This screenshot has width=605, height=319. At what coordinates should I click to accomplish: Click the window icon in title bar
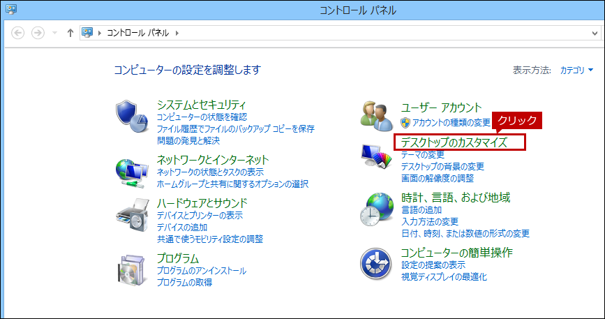pyautogui.click(x=11, y=9)
